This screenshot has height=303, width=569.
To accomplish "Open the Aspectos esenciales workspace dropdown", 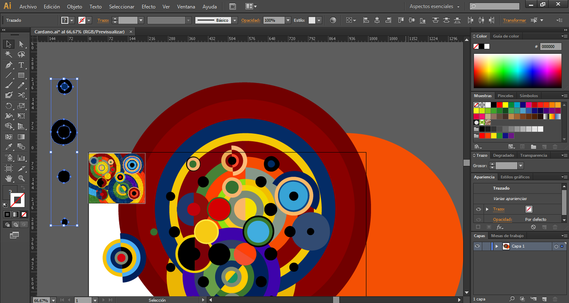I will pos(435,7).
